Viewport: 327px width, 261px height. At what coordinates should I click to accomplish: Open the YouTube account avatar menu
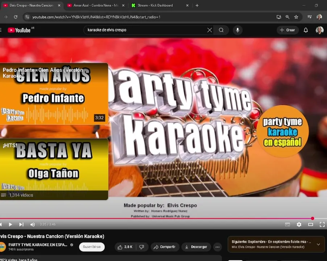(319, 30)
